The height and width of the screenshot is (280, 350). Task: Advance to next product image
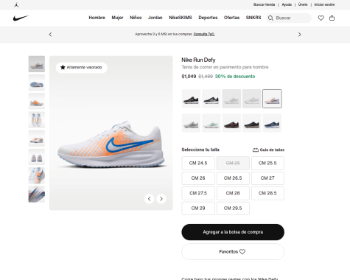pyautogui.click(x=161, y=199)
